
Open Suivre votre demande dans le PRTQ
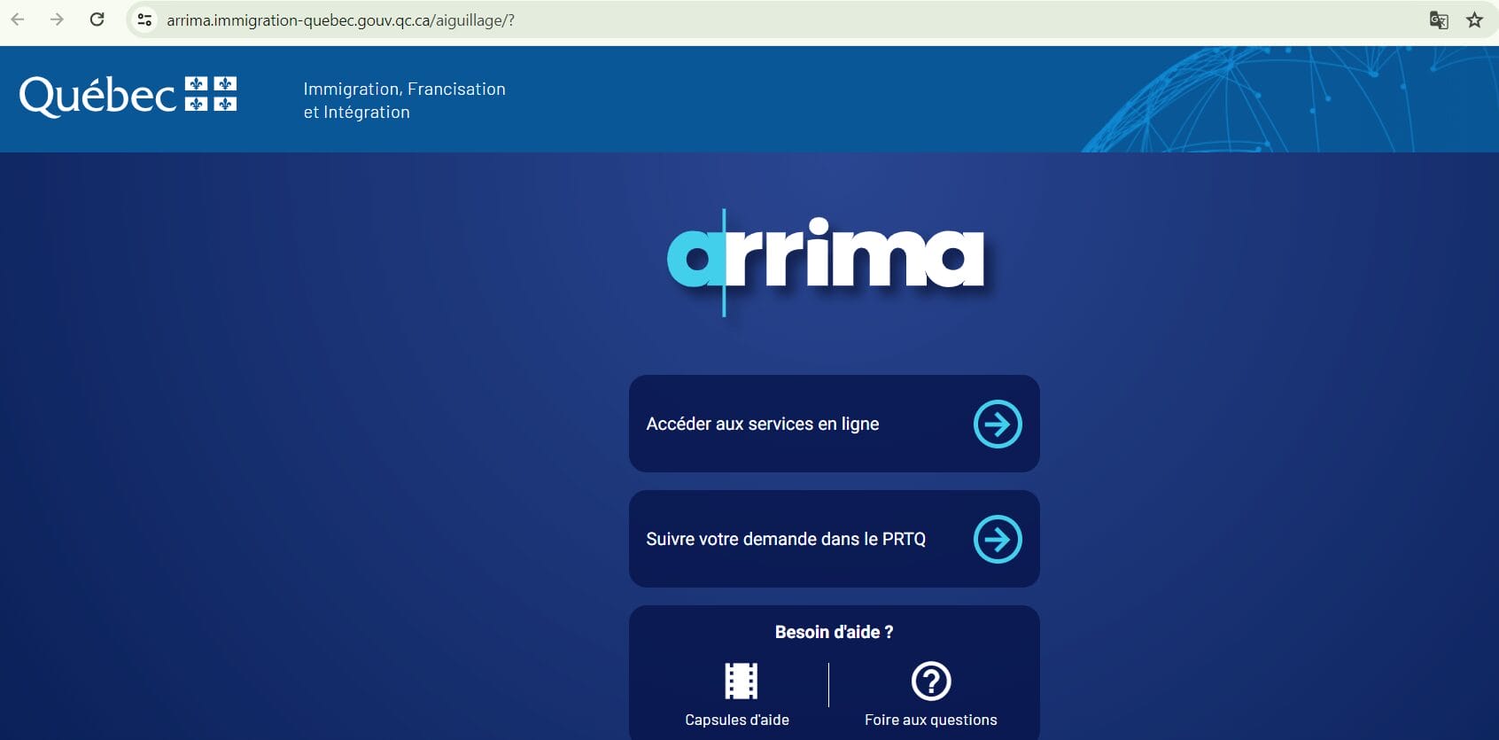(x=835, y=539)
